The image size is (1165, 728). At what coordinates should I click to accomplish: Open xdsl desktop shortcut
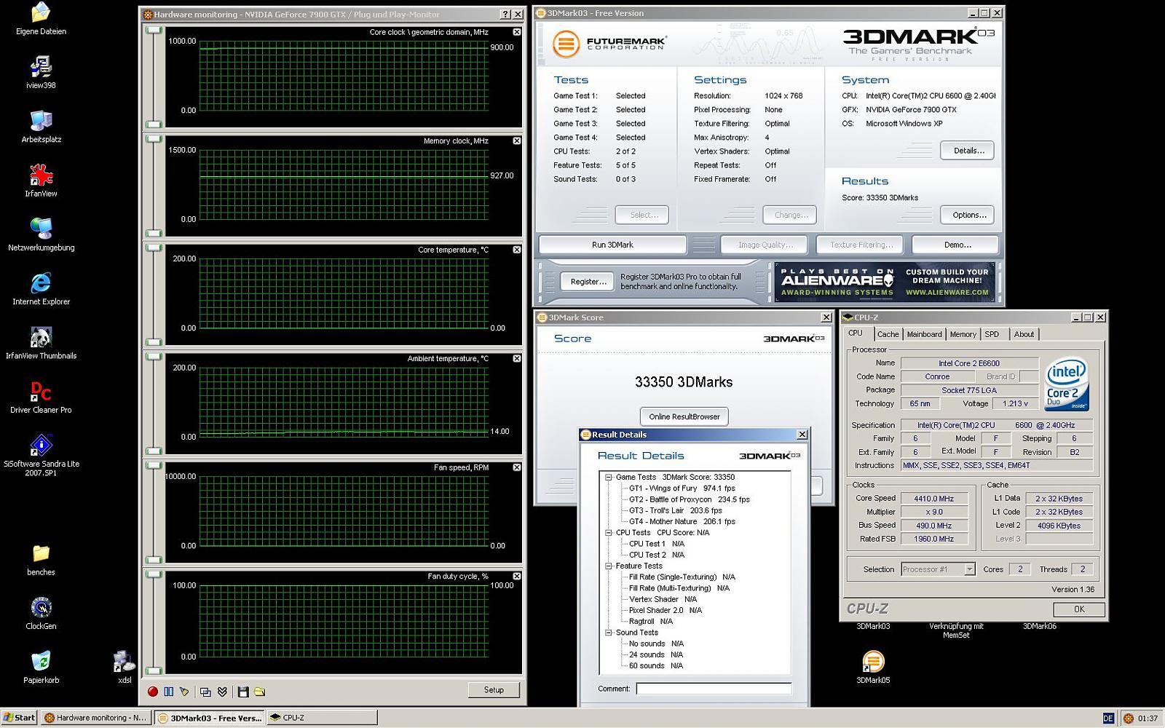tap(125, 667)
